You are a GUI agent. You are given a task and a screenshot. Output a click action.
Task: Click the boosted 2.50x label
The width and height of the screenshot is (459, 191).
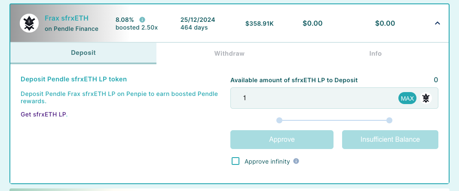pos(137,28)
